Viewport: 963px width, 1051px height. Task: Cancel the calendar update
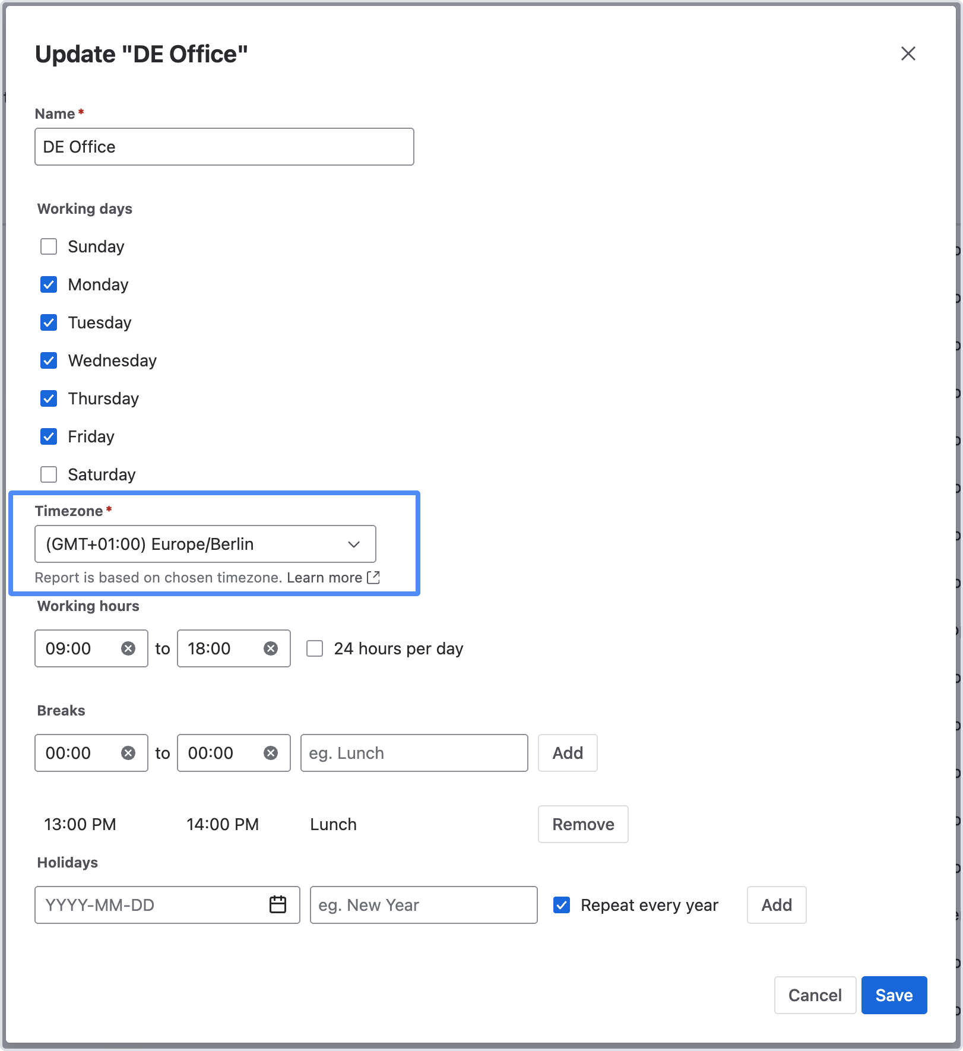click(x=815, y=995)
